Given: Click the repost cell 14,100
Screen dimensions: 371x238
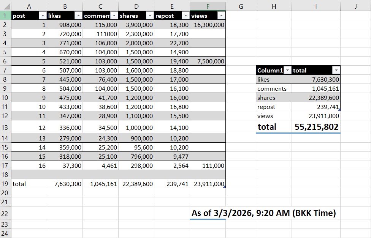Looking at the screenshot, I should pos(172,128).
